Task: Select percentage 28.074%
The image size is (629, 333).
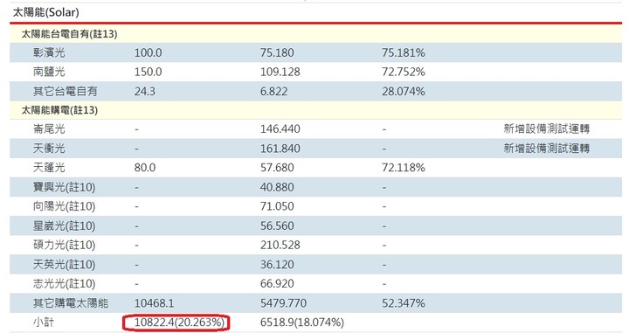Action: pyautogui.click(x=403, y=91)
